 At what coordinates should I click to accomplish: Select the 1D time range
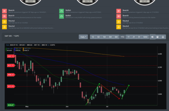[93, 37]
